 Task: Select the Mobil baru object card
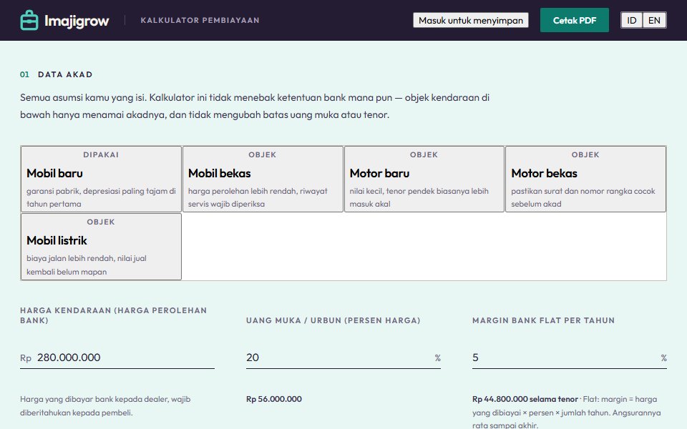click(x=101, y=179)
